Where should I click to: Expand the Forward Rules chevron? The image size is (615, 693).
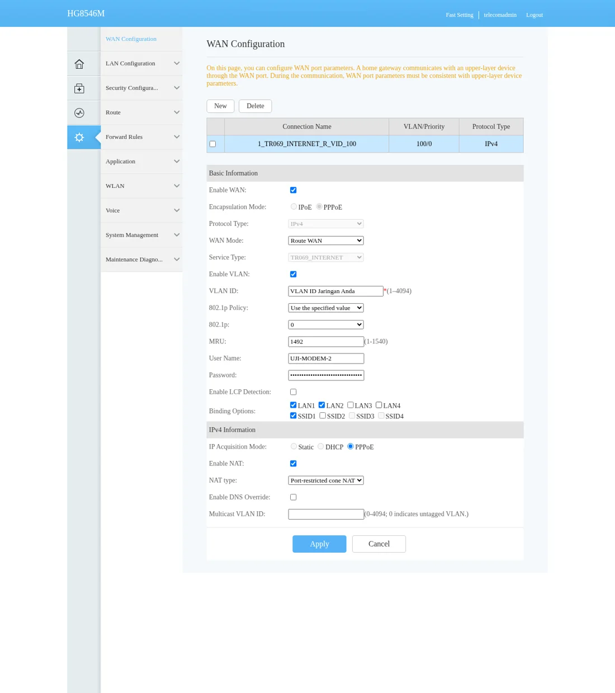coord(177,137)
